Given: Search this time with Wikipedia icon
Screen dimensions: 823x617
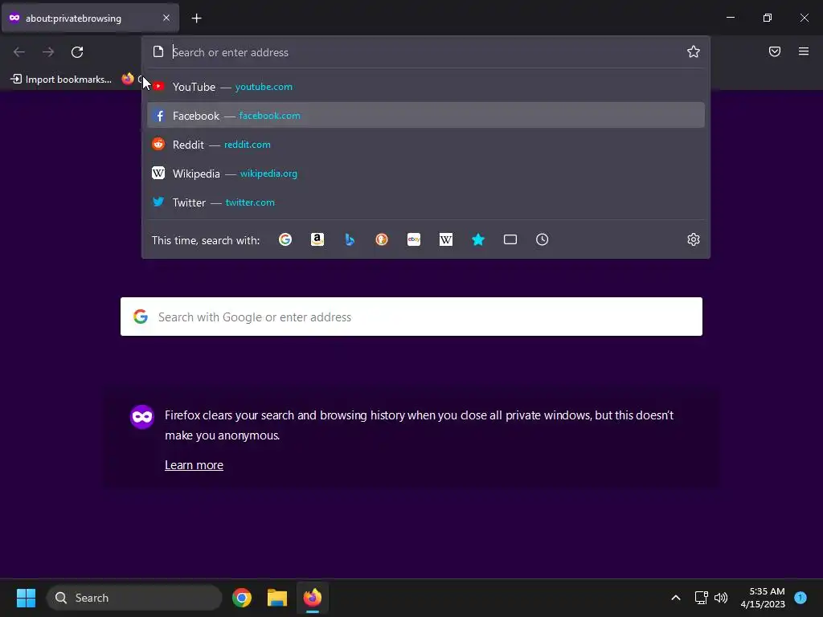Looking at the screenshot, I should [x=445, y=239].
